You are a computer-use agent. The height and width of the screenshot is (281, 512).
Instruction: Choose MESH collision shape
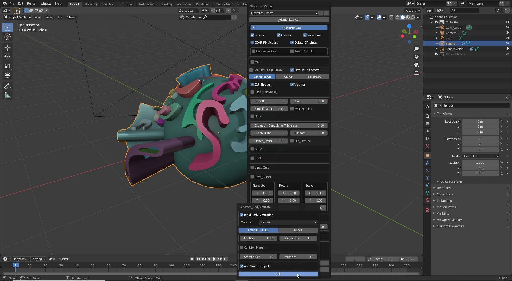pyautogui.click(x=298, y=230)
